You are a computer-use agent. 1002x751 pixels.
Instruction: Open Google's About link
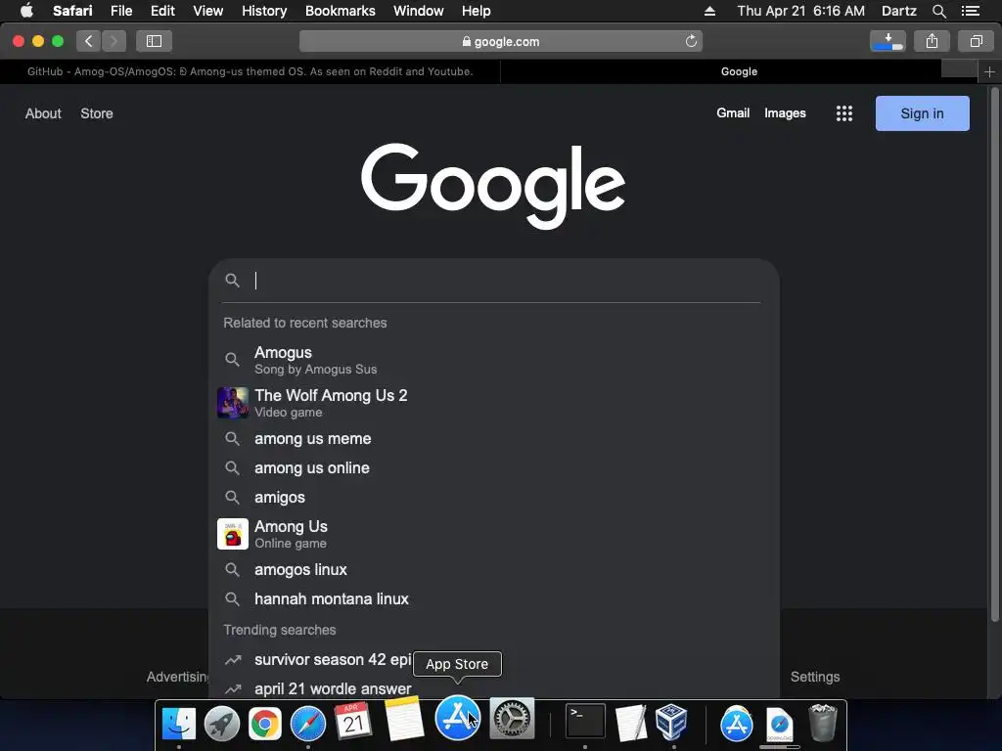43,113
